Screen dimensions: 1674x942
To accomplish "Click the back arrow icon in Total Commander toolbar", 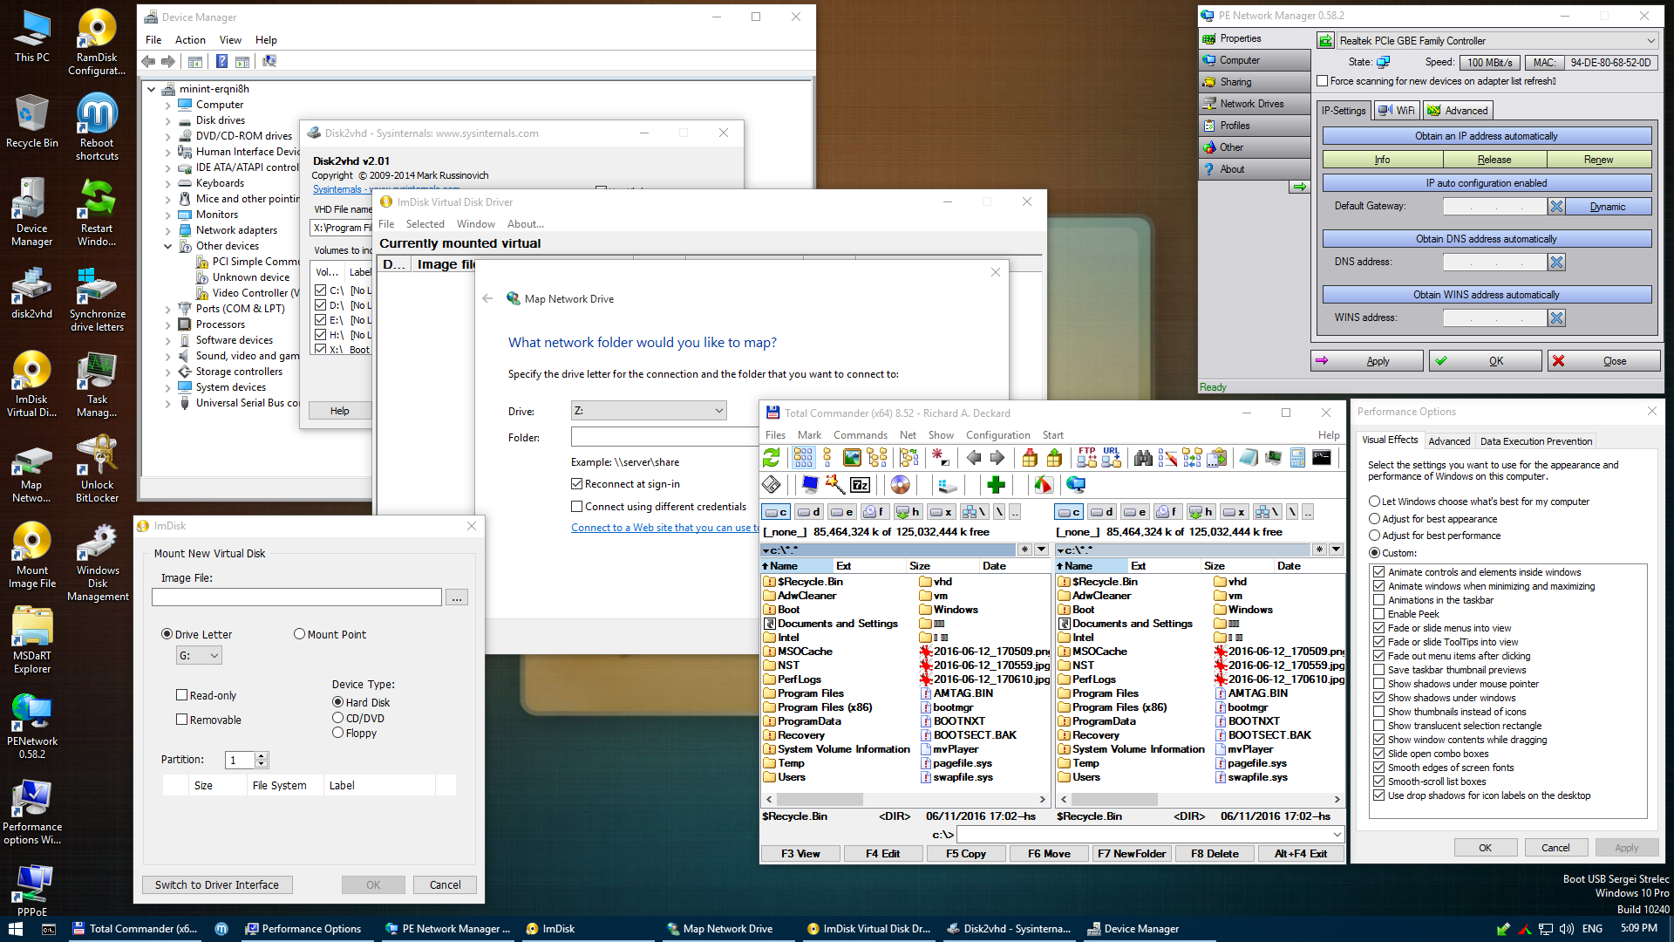I will pos(974,458).
